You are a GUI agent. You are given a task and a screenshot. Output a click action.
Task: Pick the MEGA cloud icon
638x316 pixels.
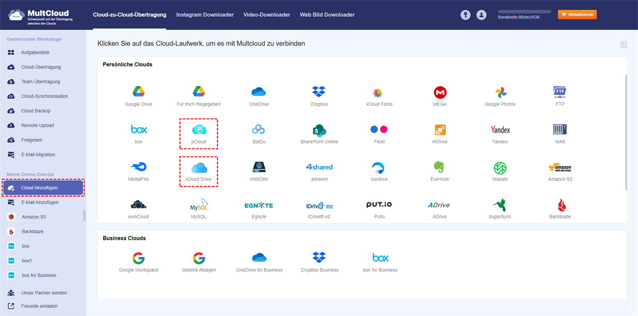point(440,92)
